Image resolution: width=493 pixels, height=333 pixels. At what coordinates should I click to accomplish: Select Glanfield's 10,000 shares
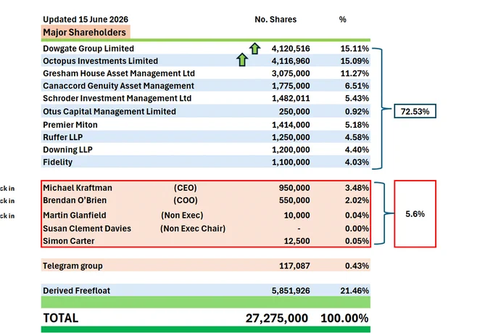pyautogui.click(x=297, y=215)
